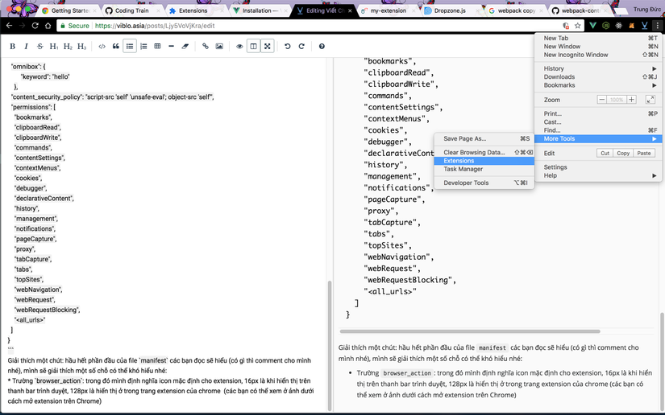
Task: Click the Cut button in Edit row
Action: coord(605,153)
